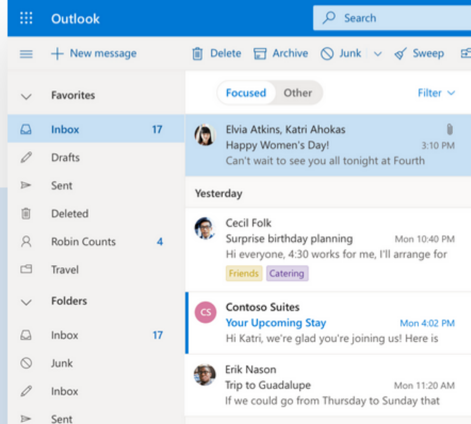Click the Robin Counts person icon
Viewport: 471px width, 424px height.
pyautogui.click(x=26, y=242)
